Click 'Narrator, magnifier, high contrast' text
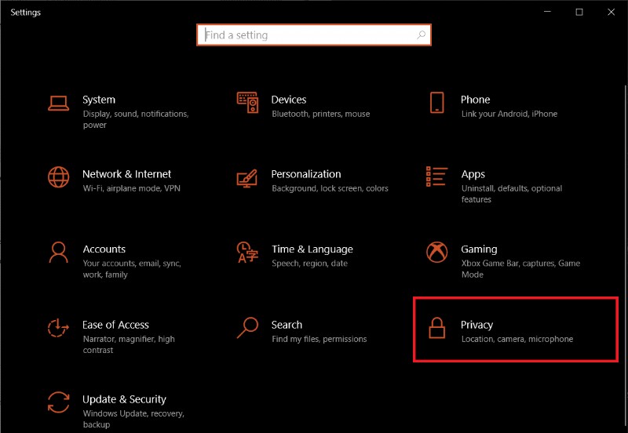This screenshot has height=433, width=628. pyautogui.click(x=129, y=344)
